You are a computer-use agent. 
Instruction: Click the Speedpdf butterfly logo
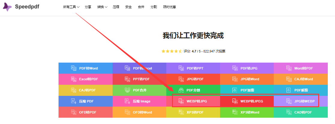[x=7, y=7]
